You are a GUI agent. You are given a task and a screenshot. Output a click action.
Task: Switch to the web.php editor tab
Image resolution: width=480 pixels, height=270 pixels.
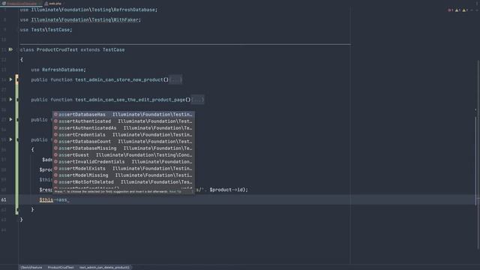[52, 3]
